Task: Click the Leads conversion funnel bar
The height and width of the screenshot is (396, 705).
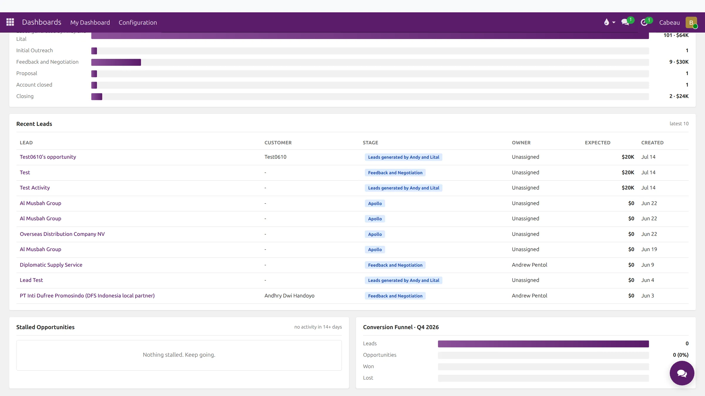Action: [543, 344]
